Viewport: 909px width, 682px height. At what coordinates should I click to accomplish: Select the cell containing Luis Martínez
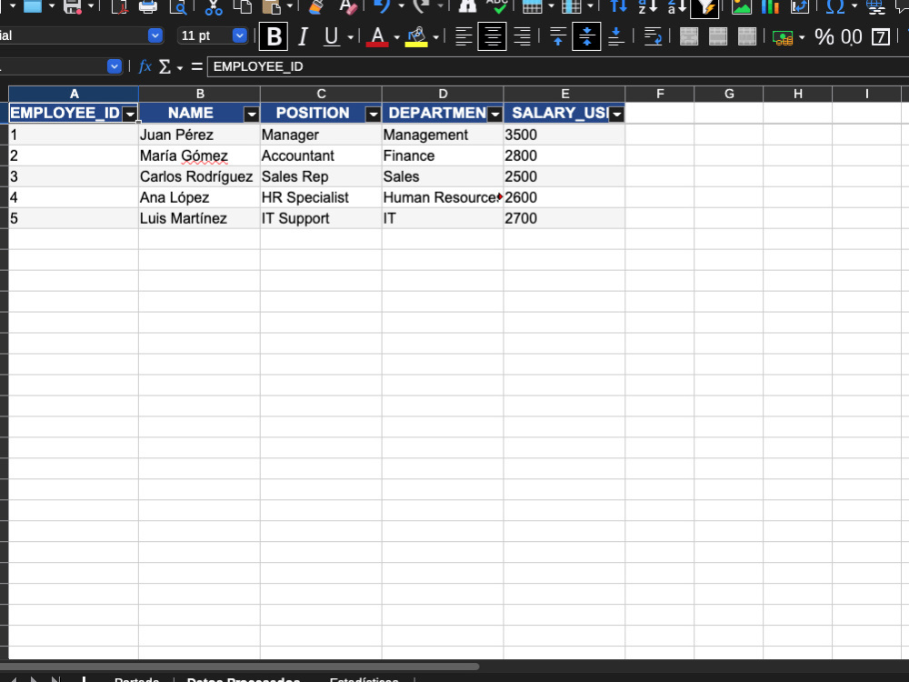pyautogui.click(x=199, y=218)
